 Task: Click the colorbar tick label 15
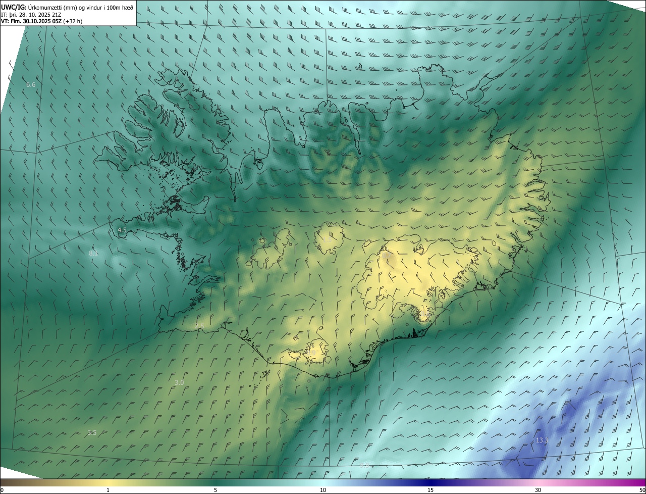pos(430,490)
